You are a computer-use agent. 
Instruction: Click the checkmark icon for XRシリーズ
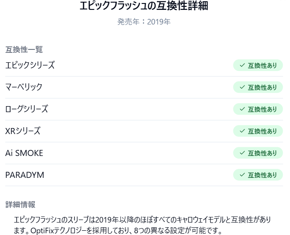tap(242, 131)
